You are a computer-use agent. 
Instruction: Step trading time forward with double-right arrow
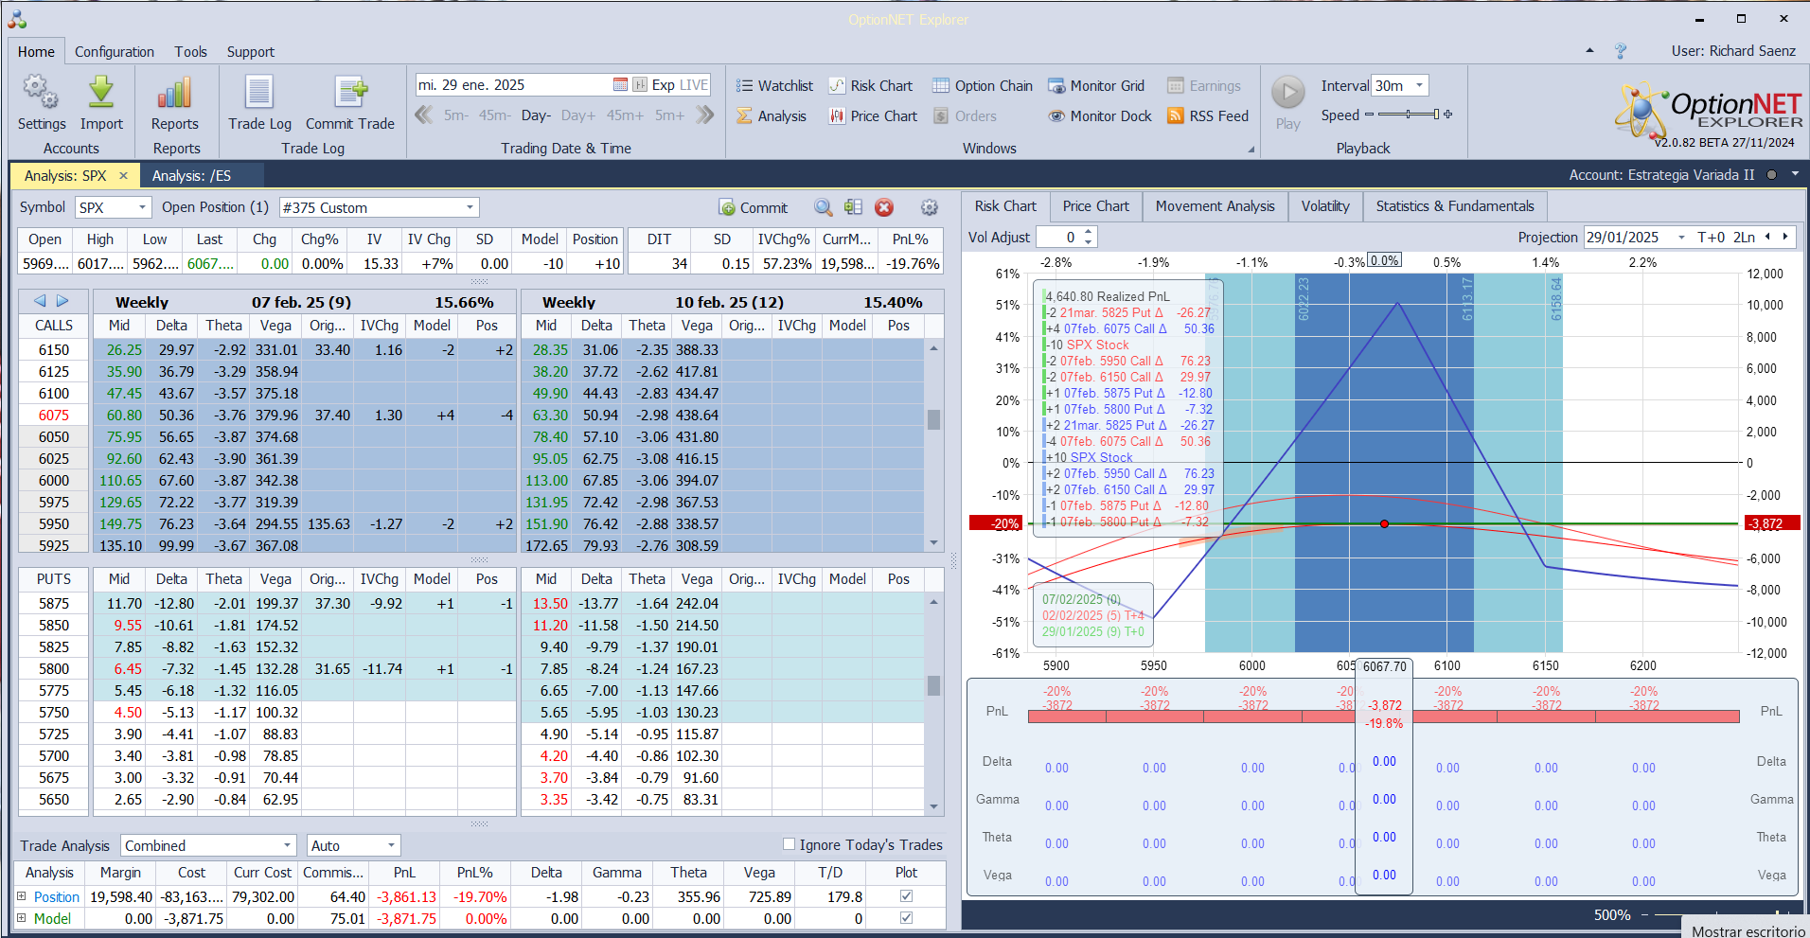click(705, 115)
